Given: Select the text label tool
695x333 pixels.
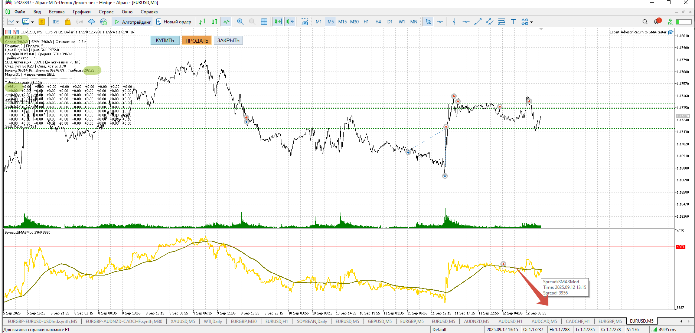Looking at the screenshot, I should [x=513, y=22].
